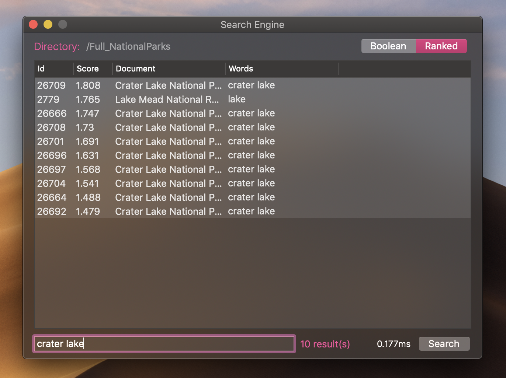Click the word 'lake' in the Lake Mead row

237,99
